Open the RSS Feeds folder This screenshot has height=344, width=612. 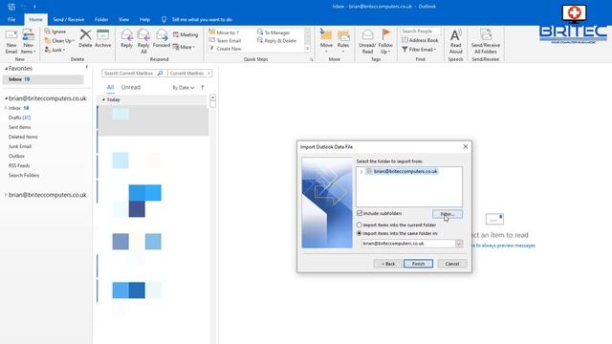pyautogui.click(x=19, y=165)
